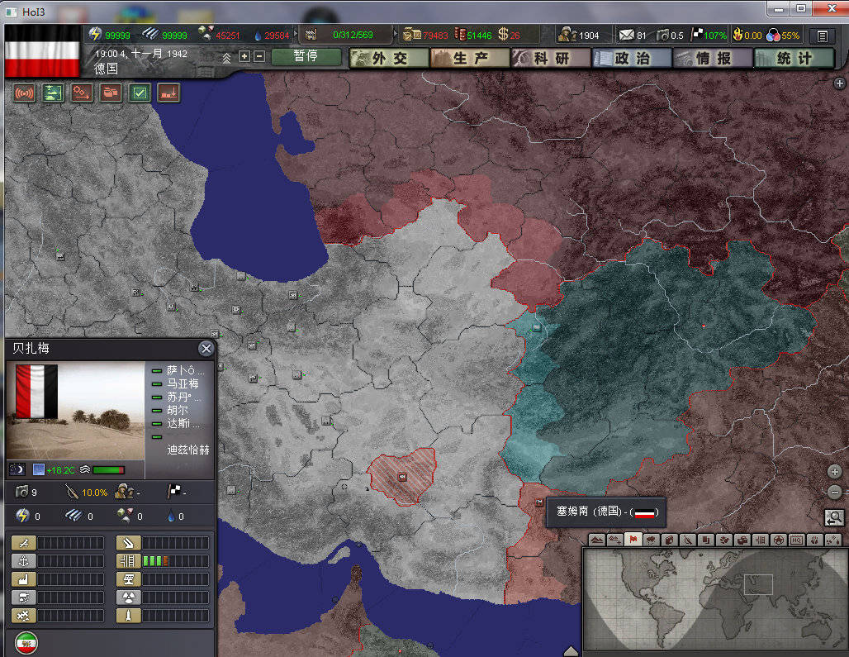The image size is (849, 657).
Task: Click the manpower soldiers icon showing 1904
Action: coord(567,35)
